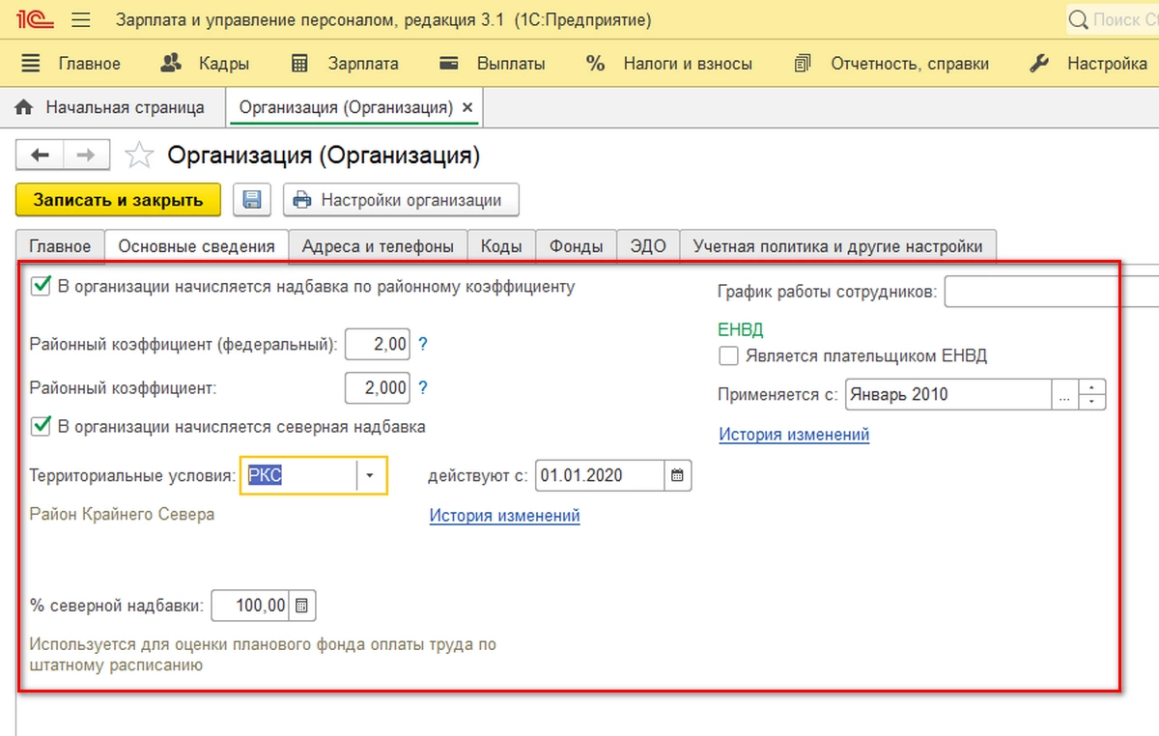1159x736 pixels.
Task: Save with the floppy disk icon
Action: point(252,200)
